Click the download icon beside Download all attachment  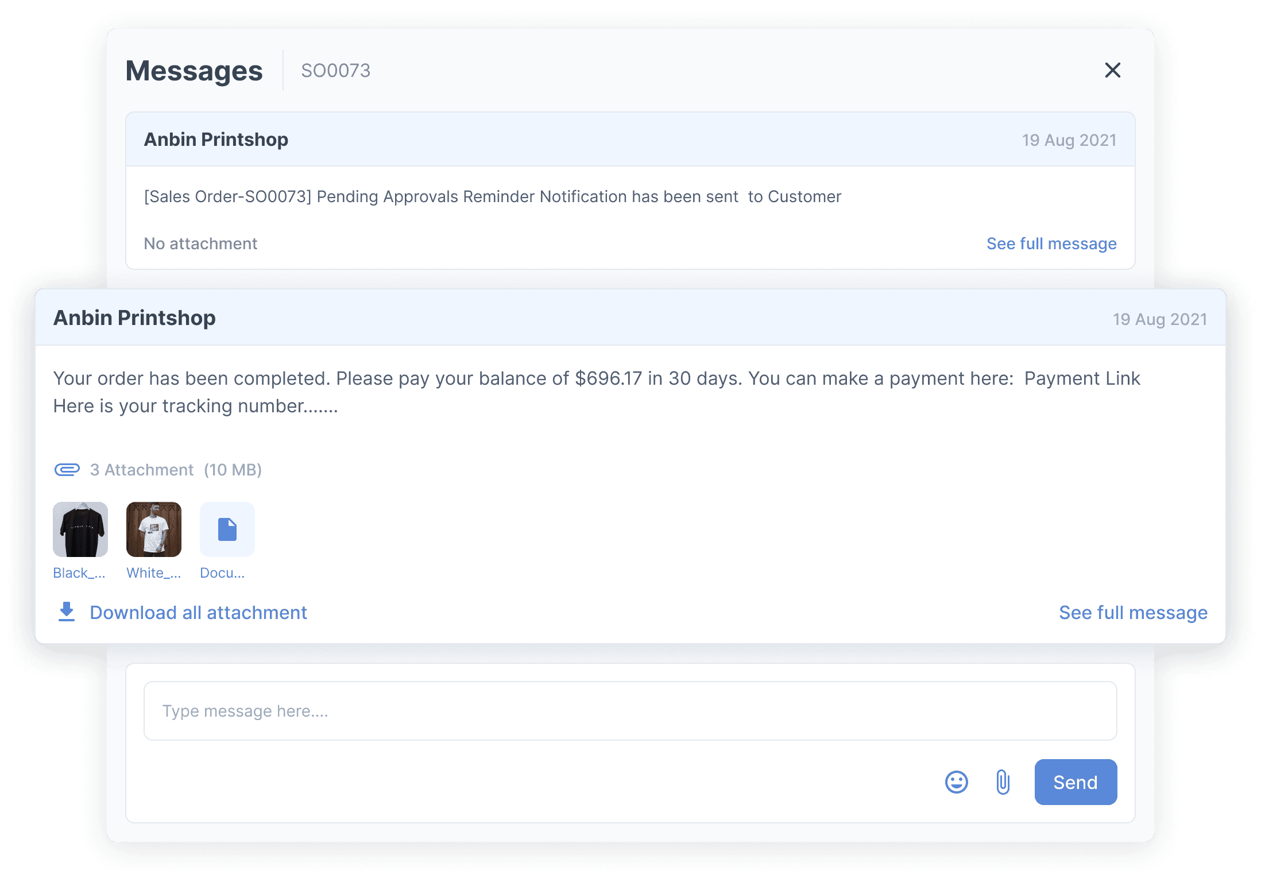tap(67, 612)
